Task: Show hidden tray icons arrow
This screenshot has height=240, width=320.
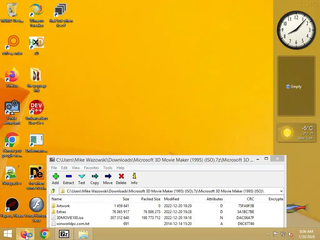Action: click(x=268, y=234)
